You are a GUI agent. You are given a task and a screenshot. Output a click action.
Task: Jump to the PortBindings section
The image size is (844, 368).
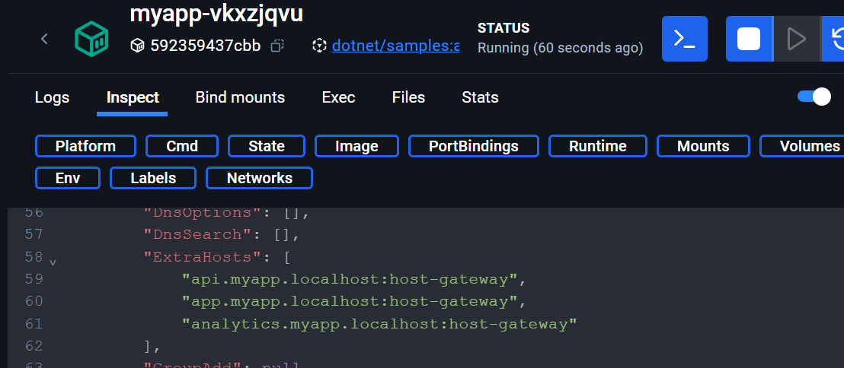point(474,146)
